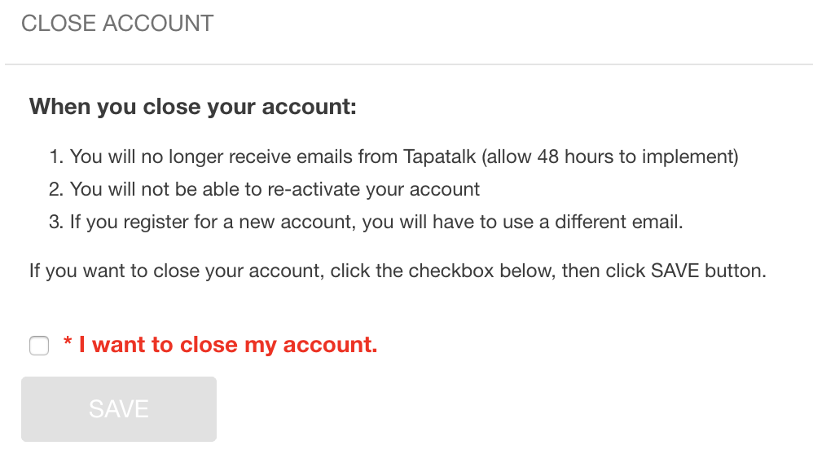Click the "When you close your account:" heading
This screenshot has width=813, height=463.
point(193,107)
